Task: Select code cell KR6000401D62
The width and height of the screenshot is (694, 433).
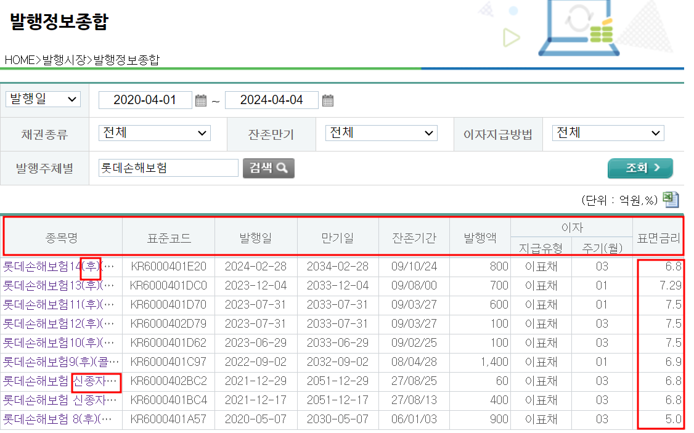Action: point(169,343)
